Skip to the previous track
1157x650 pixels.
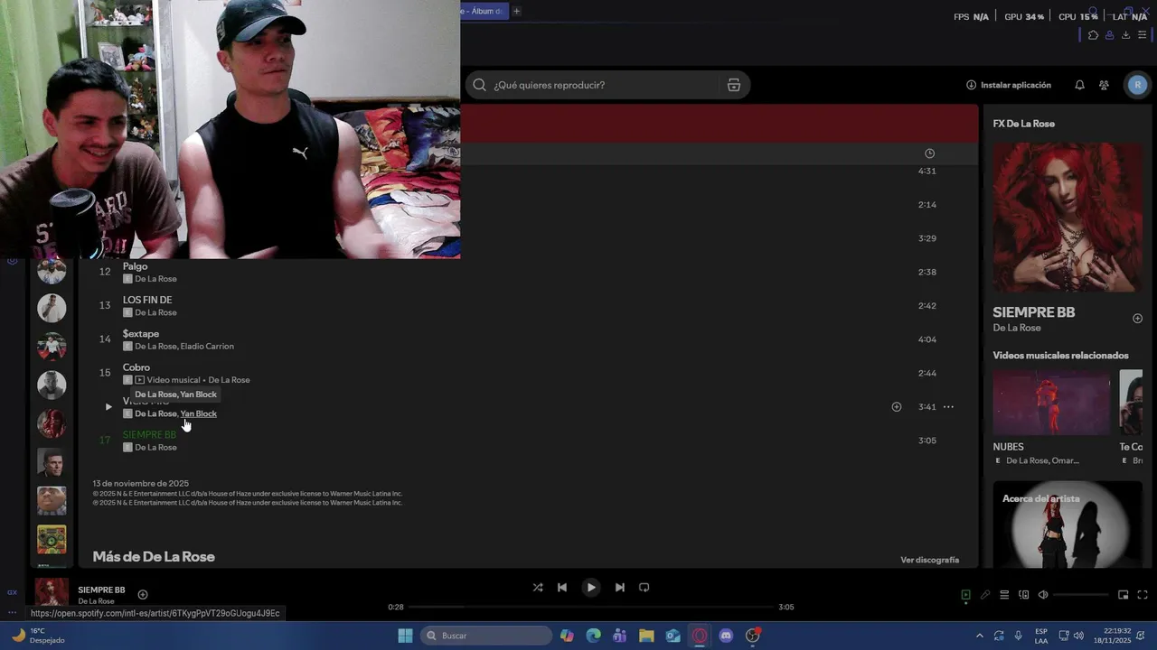tap(562, 587)
